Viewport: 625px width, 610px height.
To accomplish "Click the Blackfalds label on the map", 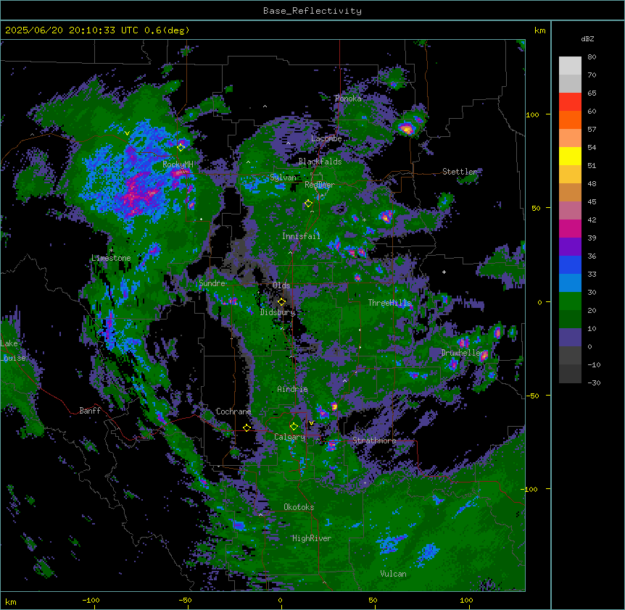I will [x=320, y=162].
